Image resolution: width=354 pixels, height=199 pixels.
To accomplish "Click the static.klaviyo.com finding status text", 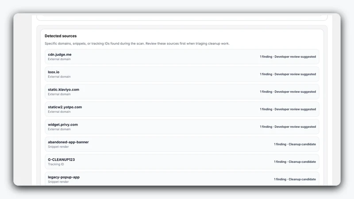I will point(288,92).
